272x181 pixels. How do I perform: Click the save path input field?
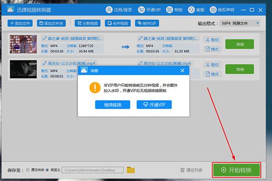pyautogui.click(x=93, y=170)
